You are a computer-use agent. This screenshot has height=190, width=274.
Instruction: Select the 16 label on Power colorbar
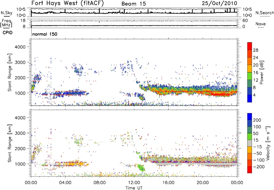point(256,73)
